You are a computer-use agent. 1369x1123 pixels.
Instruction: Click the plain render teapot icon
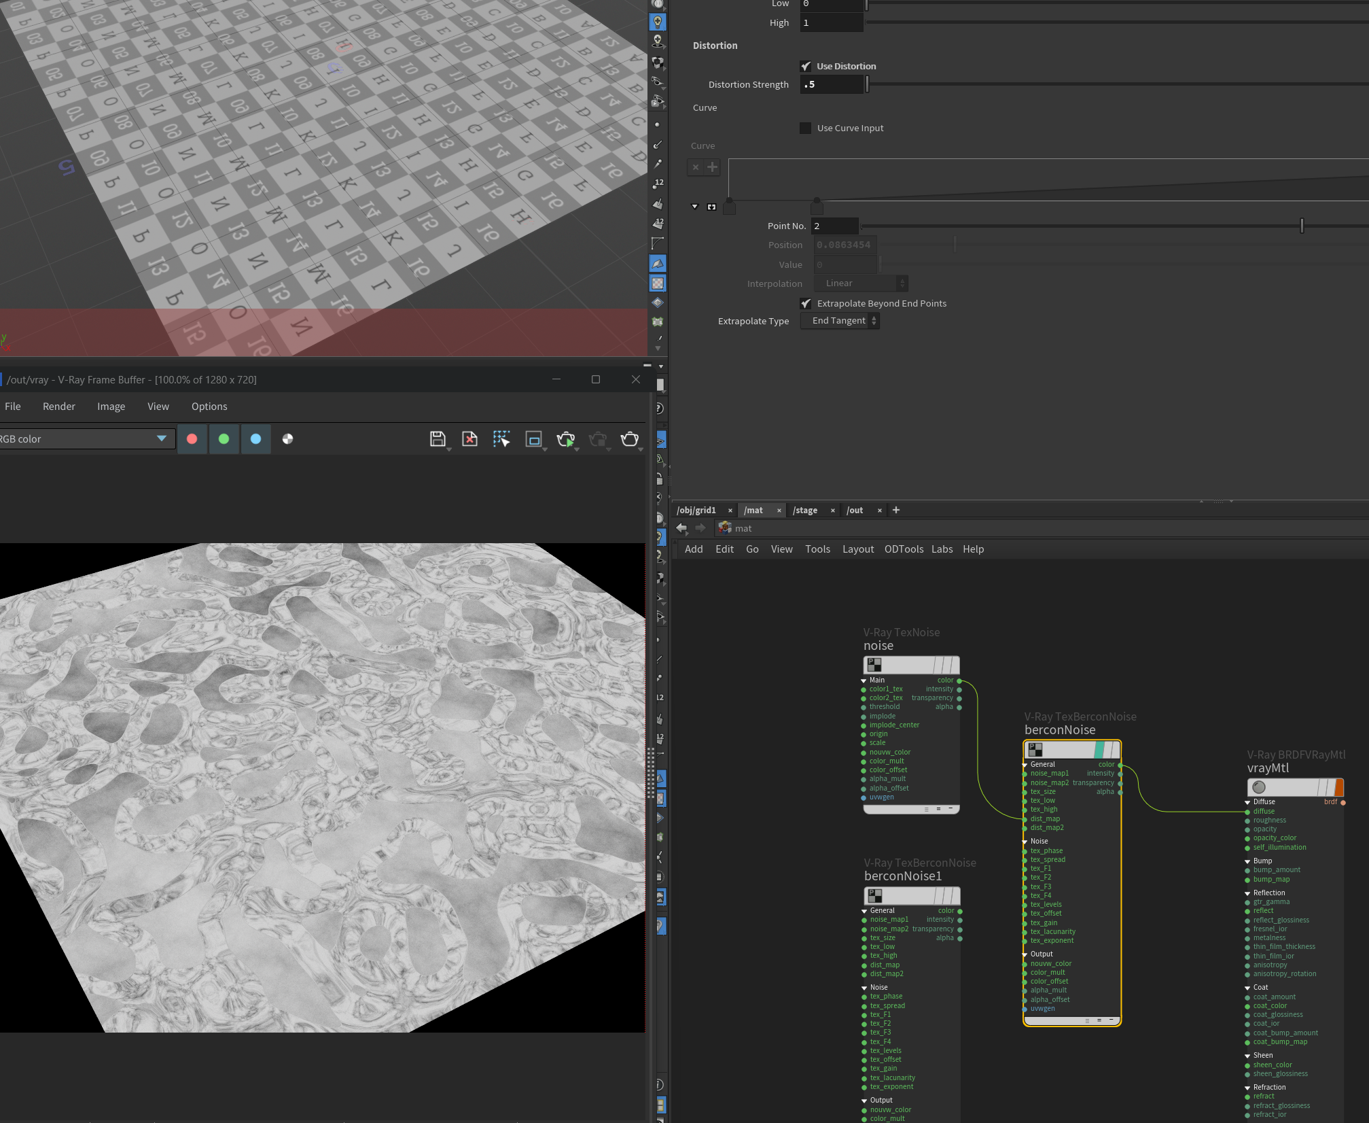pyautogui.click(x=630, y=439)
